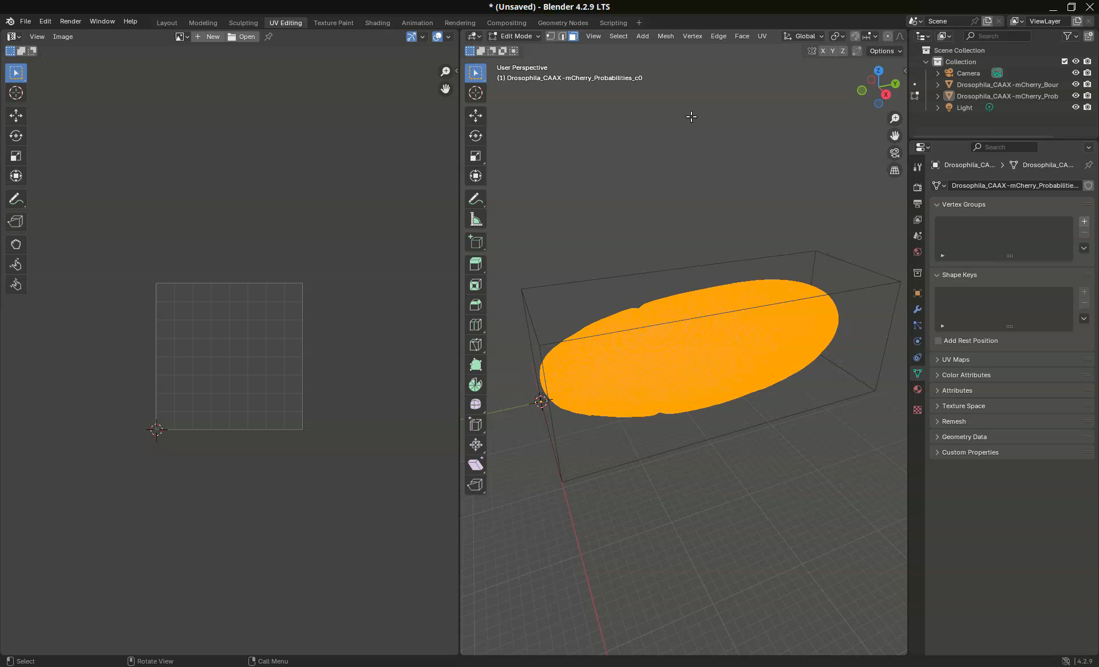Click the Rip Region tool in UV toolbar
The height and width of the screenshot is (667, 1099).
click(x=16, y=222)
